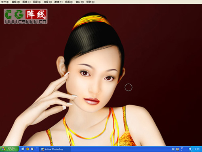Open the 选择(S) Select menu

pyautogui.click(x=48, y=2)
